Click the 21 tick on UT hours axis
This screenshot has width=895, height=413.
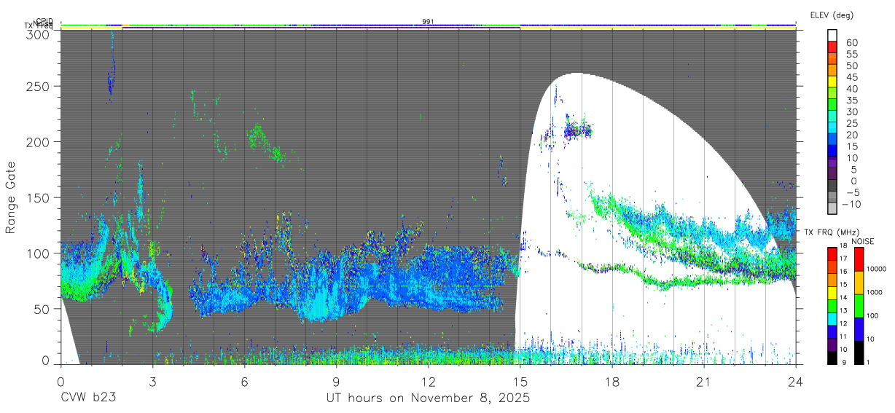click(x=704, y=382)
